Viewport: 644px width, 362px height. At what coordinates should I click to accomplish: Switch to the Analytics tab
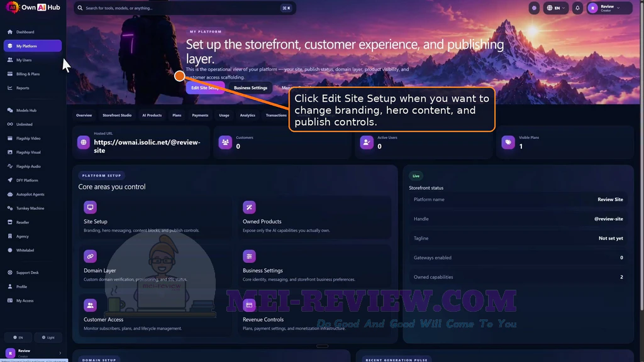point(247,116)
